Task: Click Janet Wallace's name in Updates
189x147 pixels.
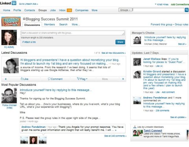Action: [152, 59]
